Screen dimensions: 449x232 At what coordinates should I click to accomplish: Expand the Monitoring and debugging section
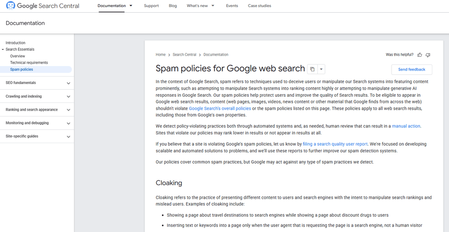68,123
